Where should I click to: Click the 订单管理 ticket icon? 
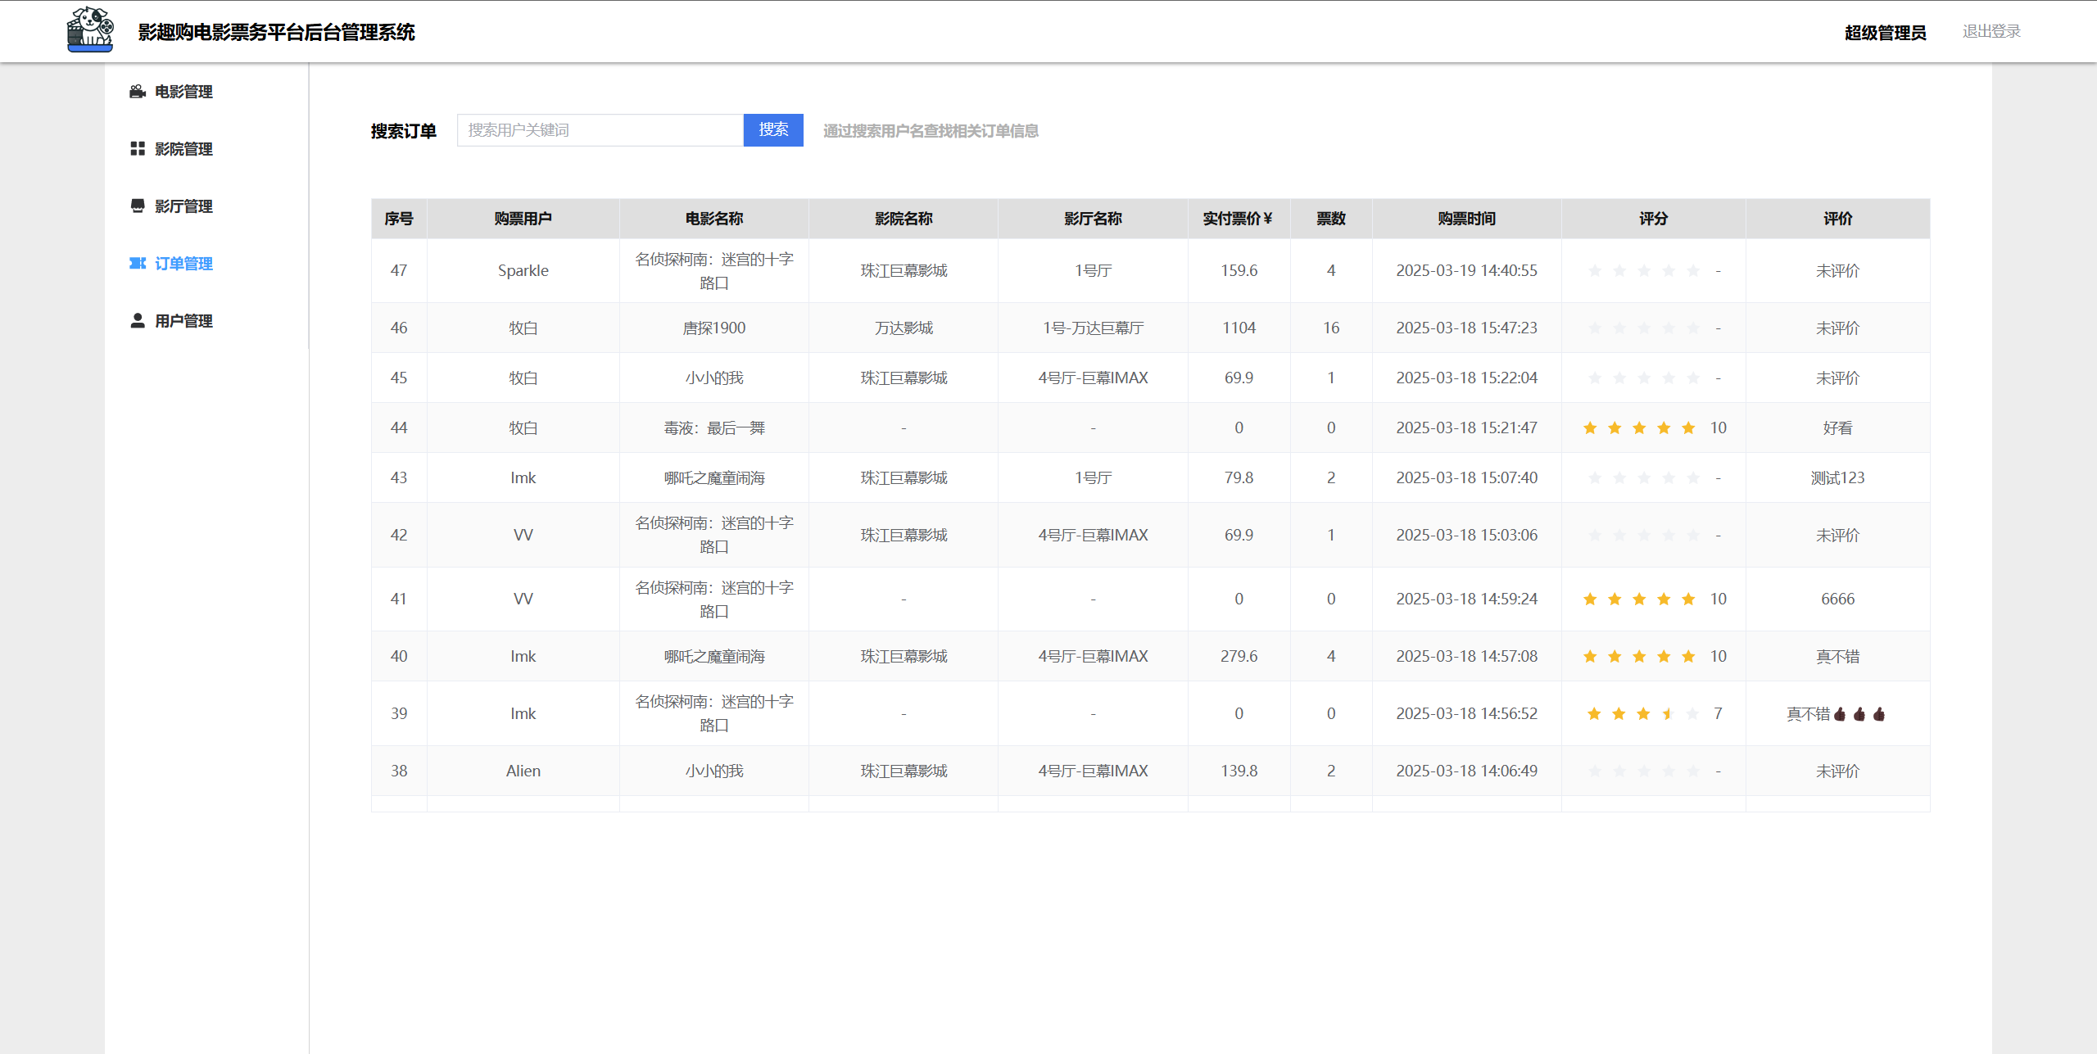coord(137,264)
